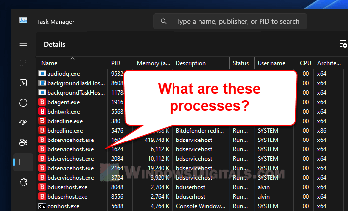Click the Run new task icon
348x211 pixels.
click(343, 44)
